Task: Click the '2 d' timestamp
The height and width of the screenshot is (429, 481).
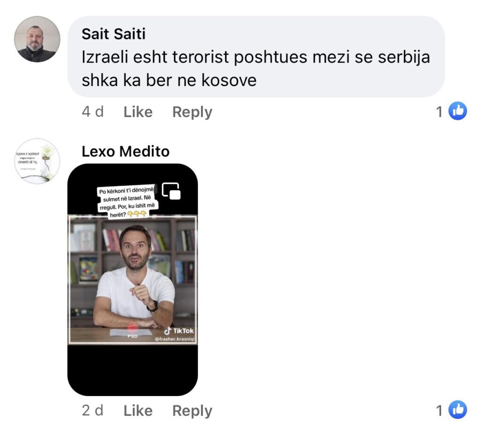Action: coord(93,410)
